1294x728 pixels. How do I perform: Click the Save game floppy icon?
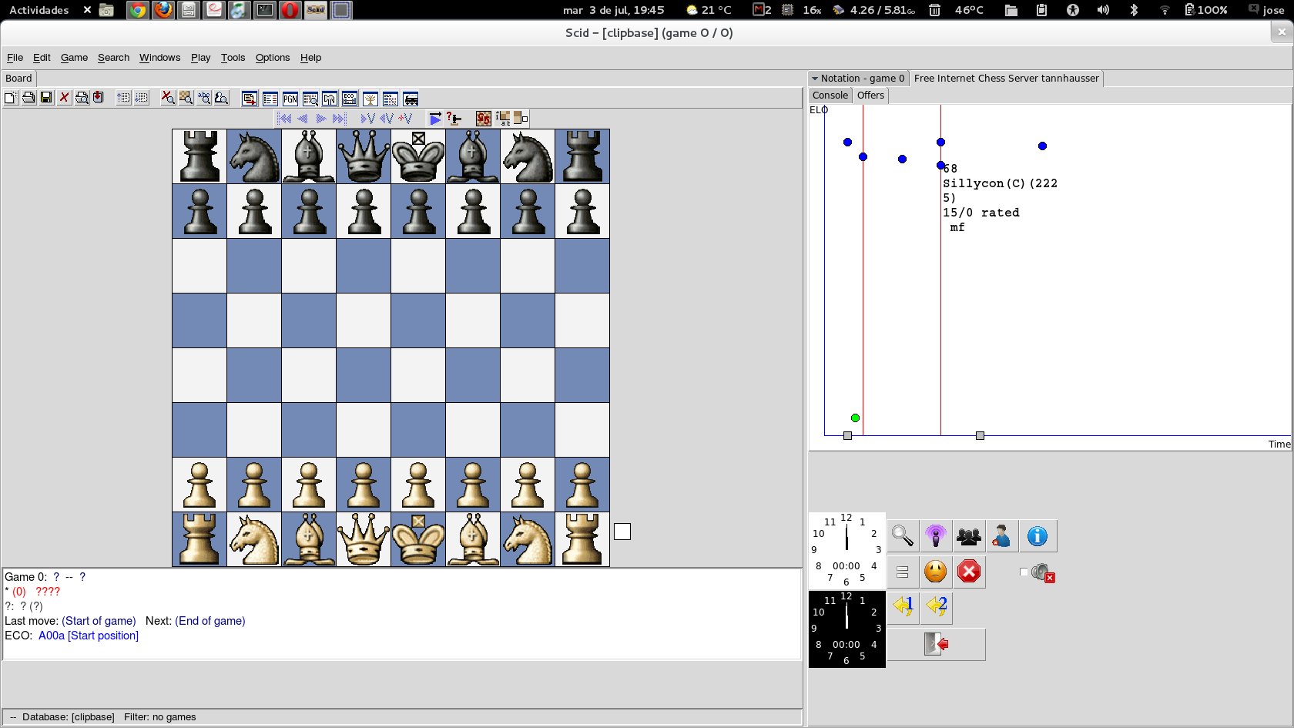(46, 98)
